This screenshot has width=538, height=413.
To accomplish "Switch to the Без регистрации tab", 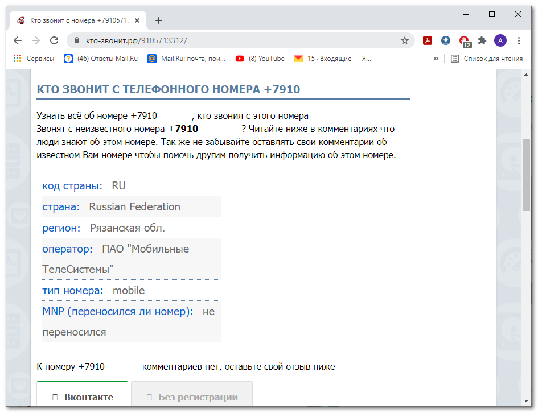I will tap(192, 397).
